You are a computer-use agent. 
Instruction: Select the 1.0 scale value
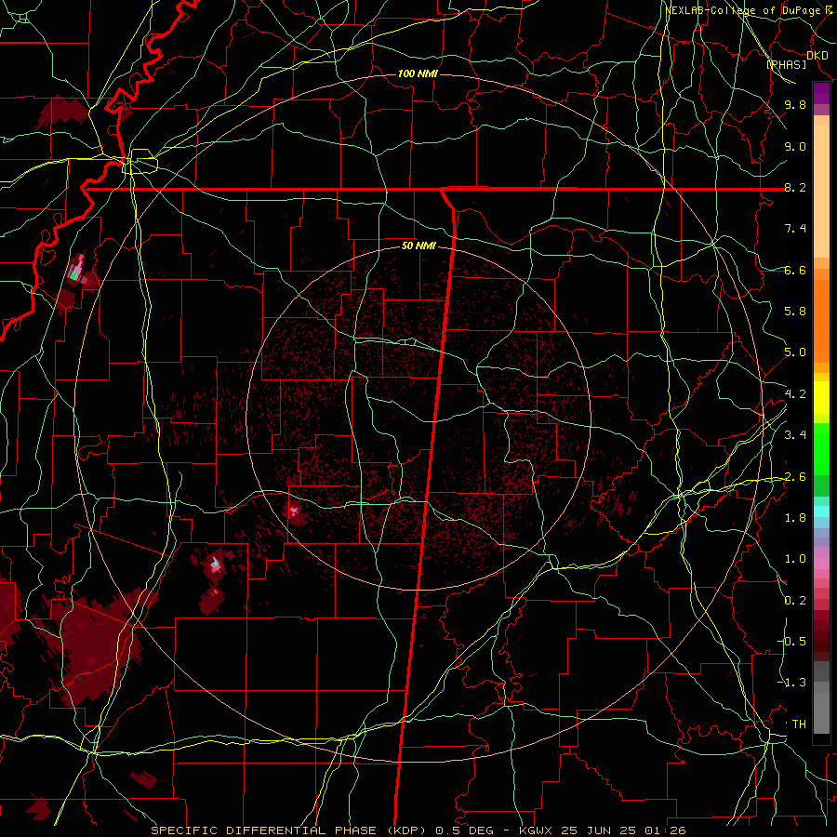click(795, 559)
